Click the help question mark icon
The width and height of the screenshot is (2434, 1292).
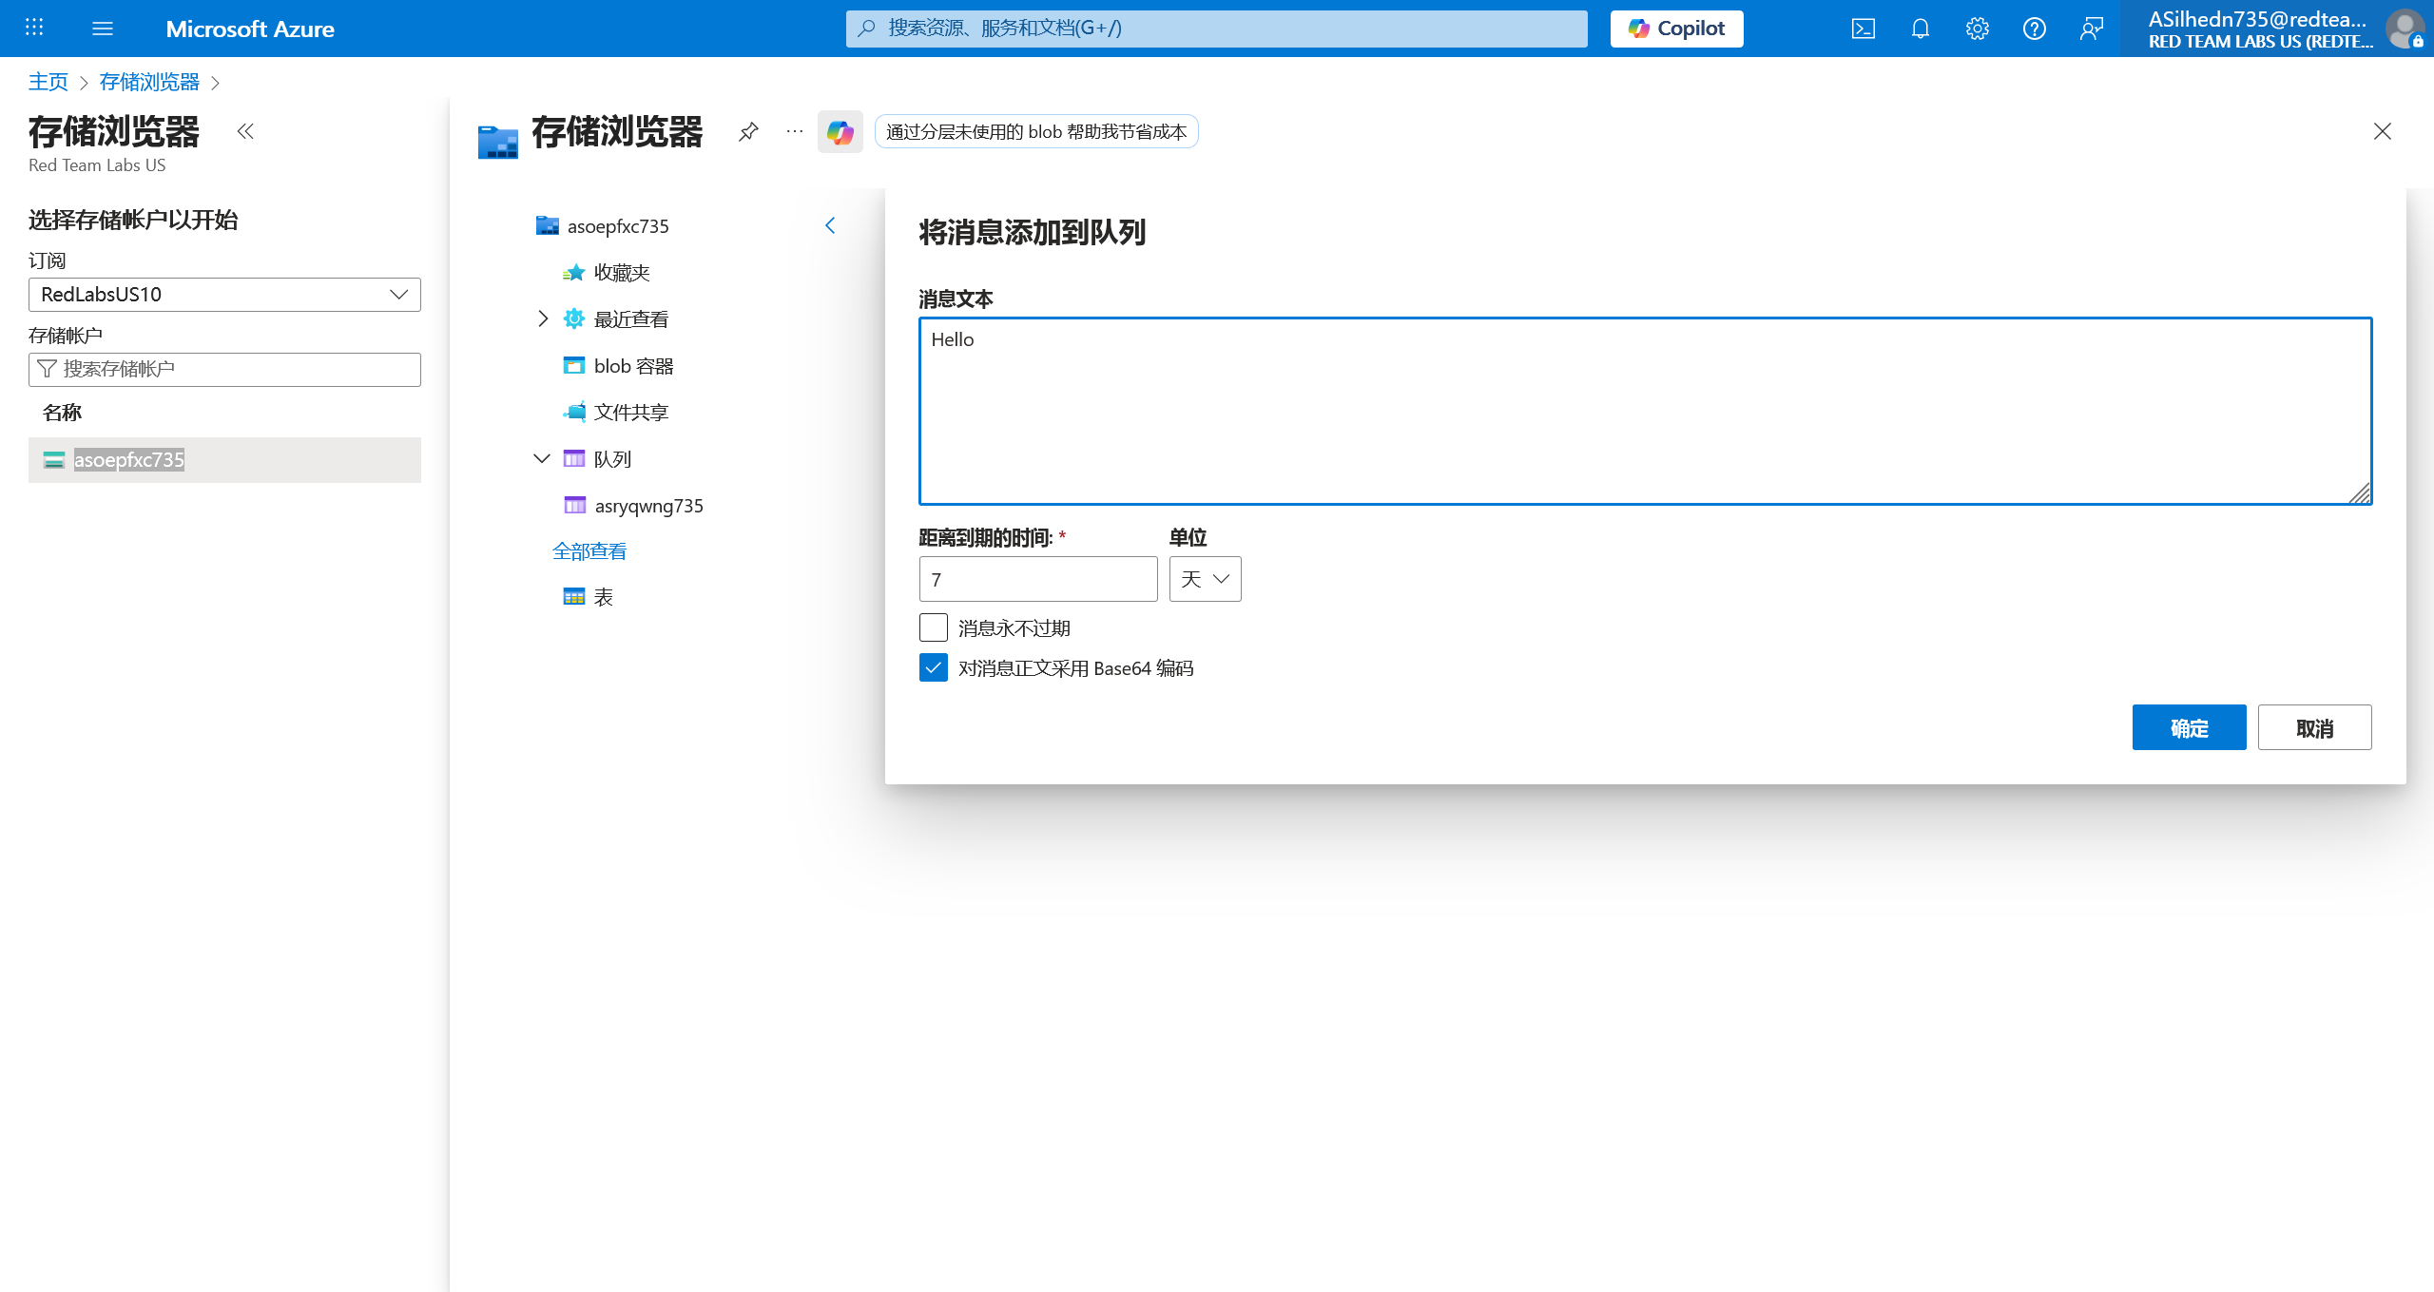click(2034, 29)
